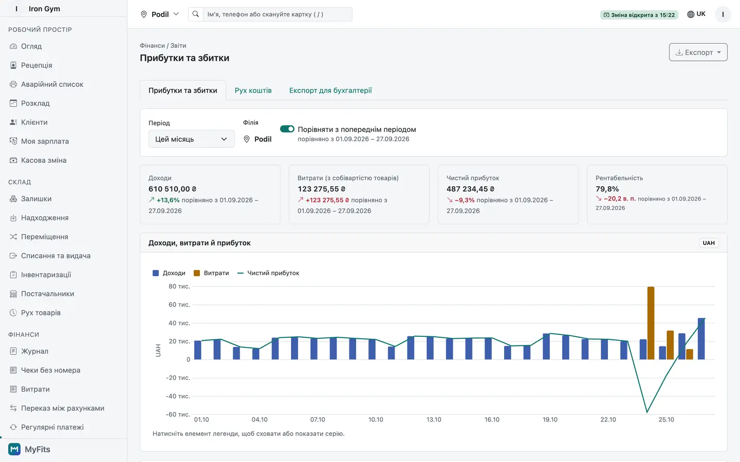Click the Залишки boxes icon
This screenshot has width=740, height=462.
point(13,199)
